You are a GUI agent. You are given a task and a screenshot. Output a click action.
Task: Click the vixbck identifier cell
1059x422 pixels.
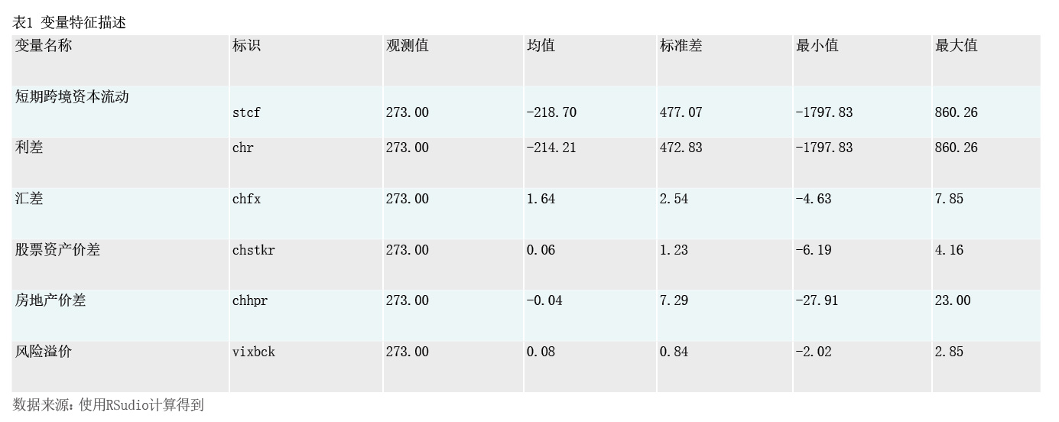click(x=254, y=352)
